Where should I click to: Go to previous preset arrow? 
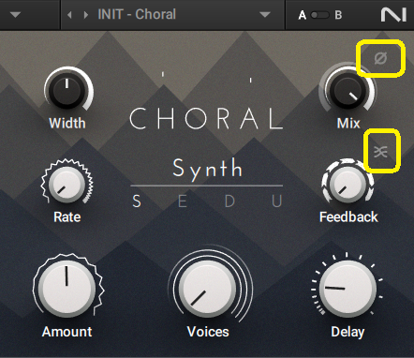click(69, 15)
